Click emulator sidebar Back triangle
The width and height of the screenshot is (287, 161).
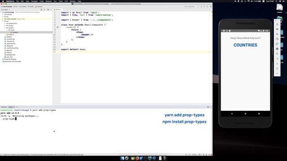point(277,59)
